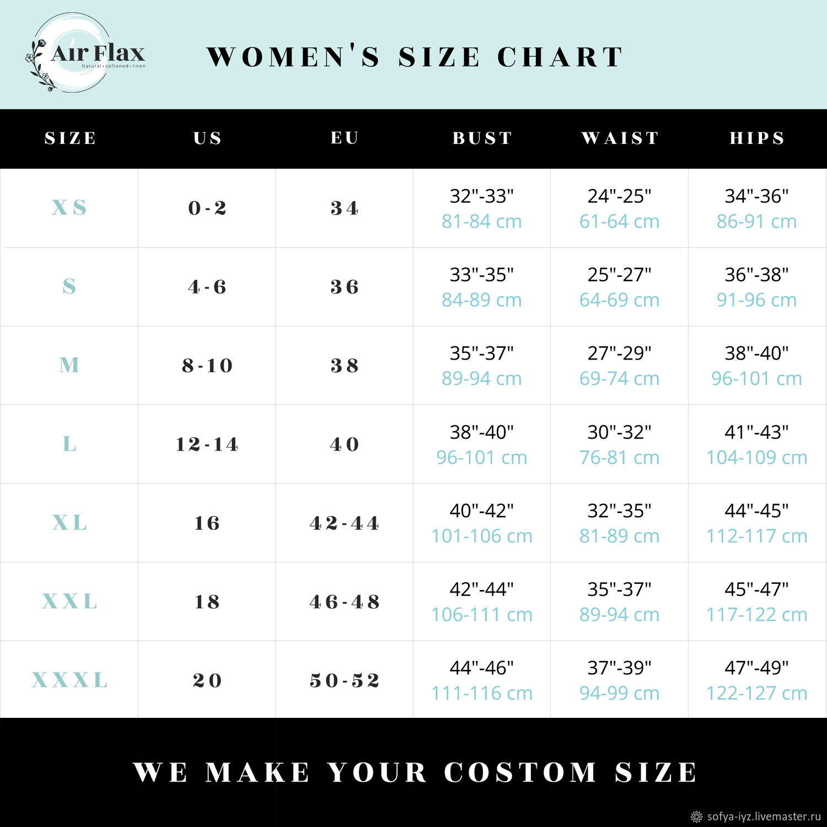Click the L size row label

[x=69, y=444]
